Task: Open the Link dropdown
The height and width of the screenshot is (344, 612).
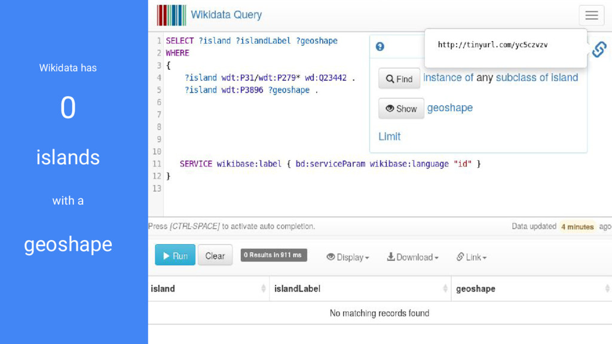Action: pyautogui.click(x=472, y=257)
